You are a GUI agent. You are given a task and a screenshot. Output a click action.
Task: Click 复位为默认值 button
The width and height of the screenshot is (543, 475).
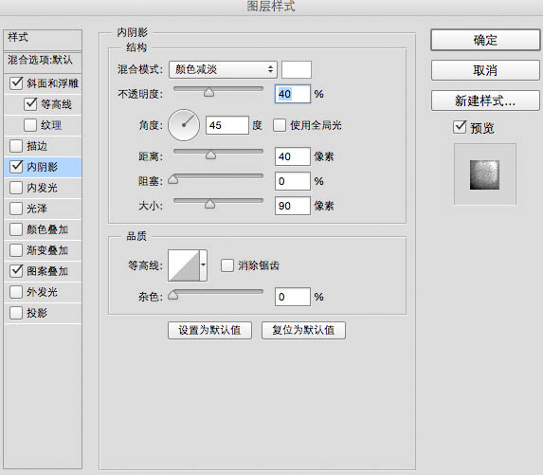[x=303, y=330]
